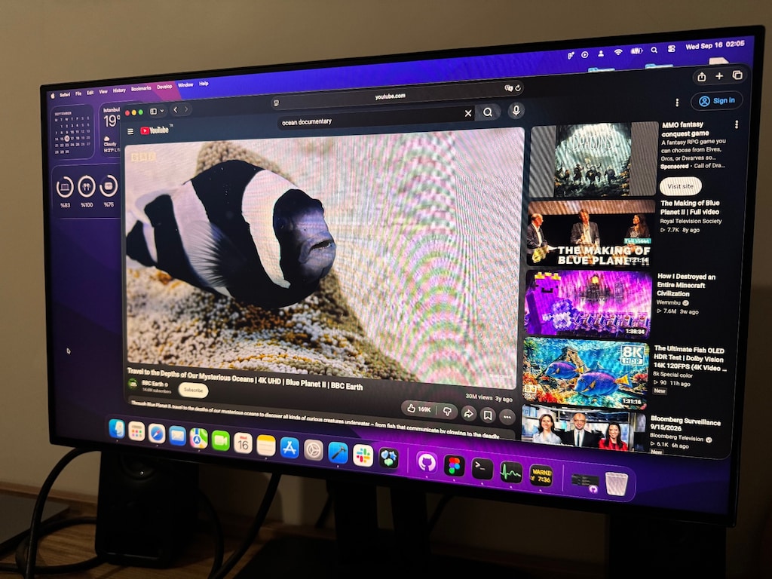This screenshot has height=579, width=772.
Task: Launch Figma from the Dock
Action: click(x=454, y=466)
